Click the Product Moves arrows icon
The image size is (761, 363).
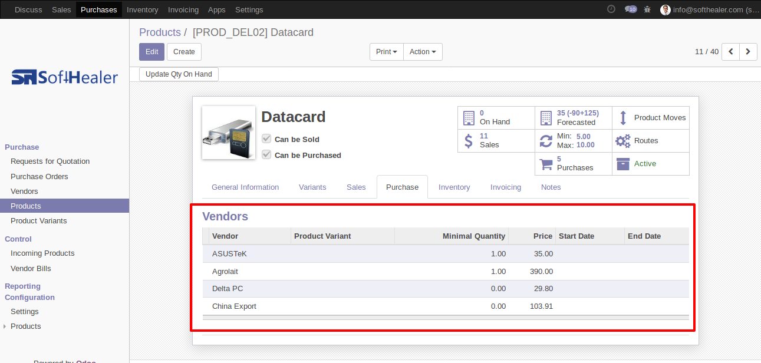[x=623, y=118]
